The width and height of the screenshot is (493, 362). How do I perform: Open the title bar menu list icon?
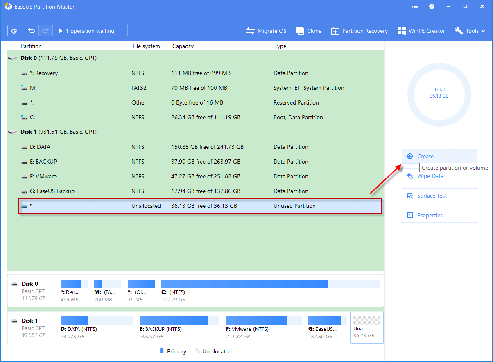415,7
